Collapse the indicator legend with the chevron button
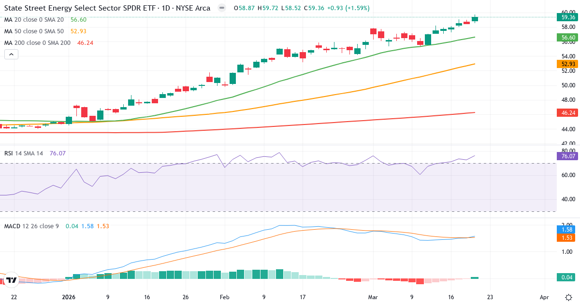This screenshot has height=304, width=580. click(11, 54)
